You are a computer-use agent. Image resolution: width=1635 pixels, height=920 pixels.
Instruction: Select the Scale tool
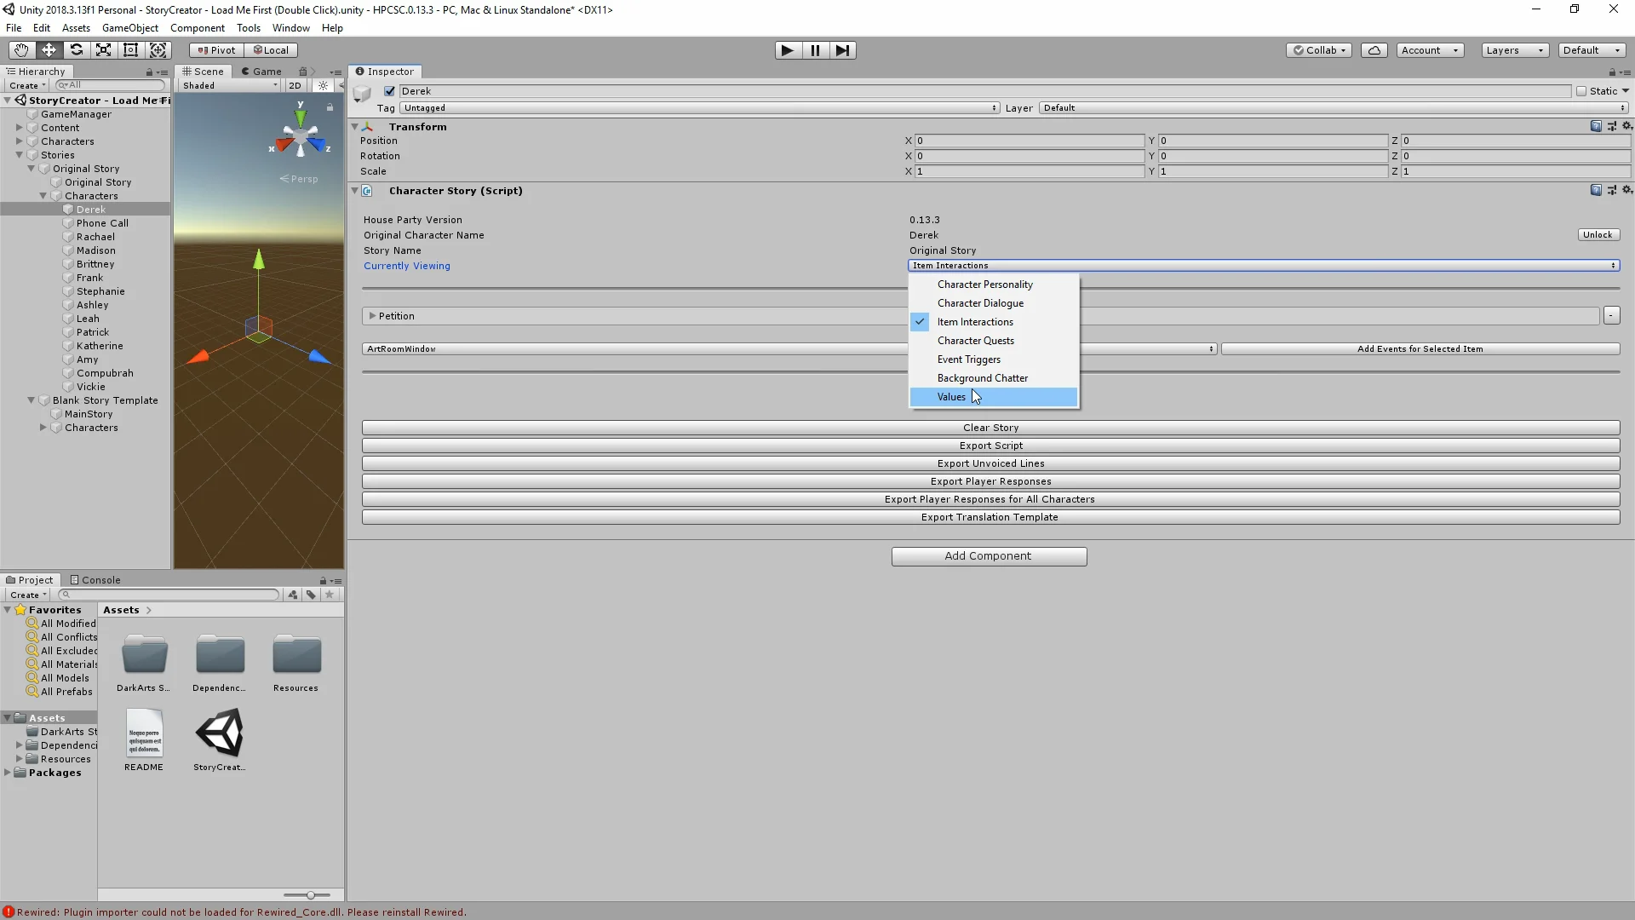tap(103, 49)
